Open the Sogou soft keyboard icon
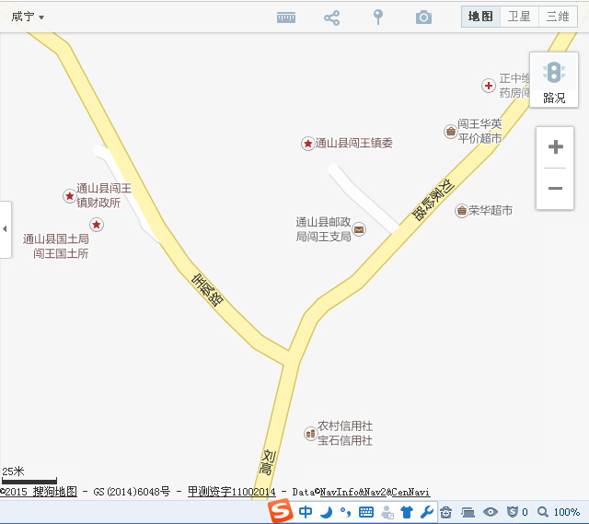The height and width of the screenshot is (524, 589). coord(366,512)
